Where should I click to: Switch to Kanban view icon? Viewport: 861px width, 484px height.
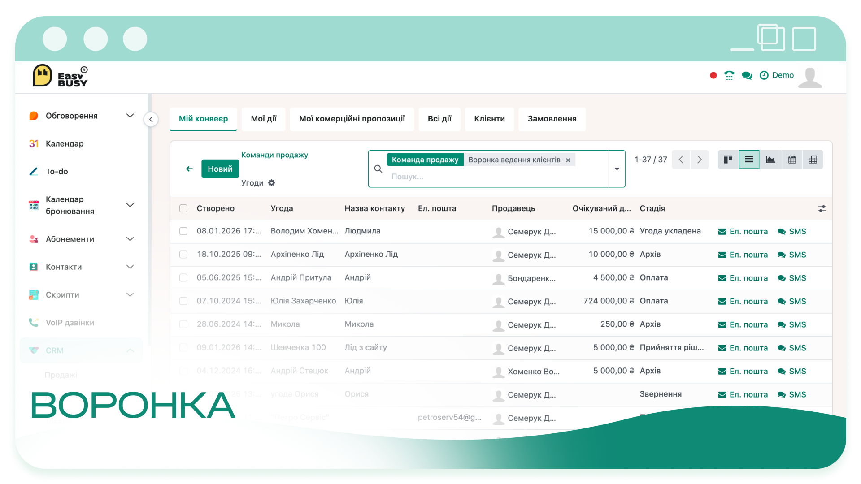click(x=728, y=160)
